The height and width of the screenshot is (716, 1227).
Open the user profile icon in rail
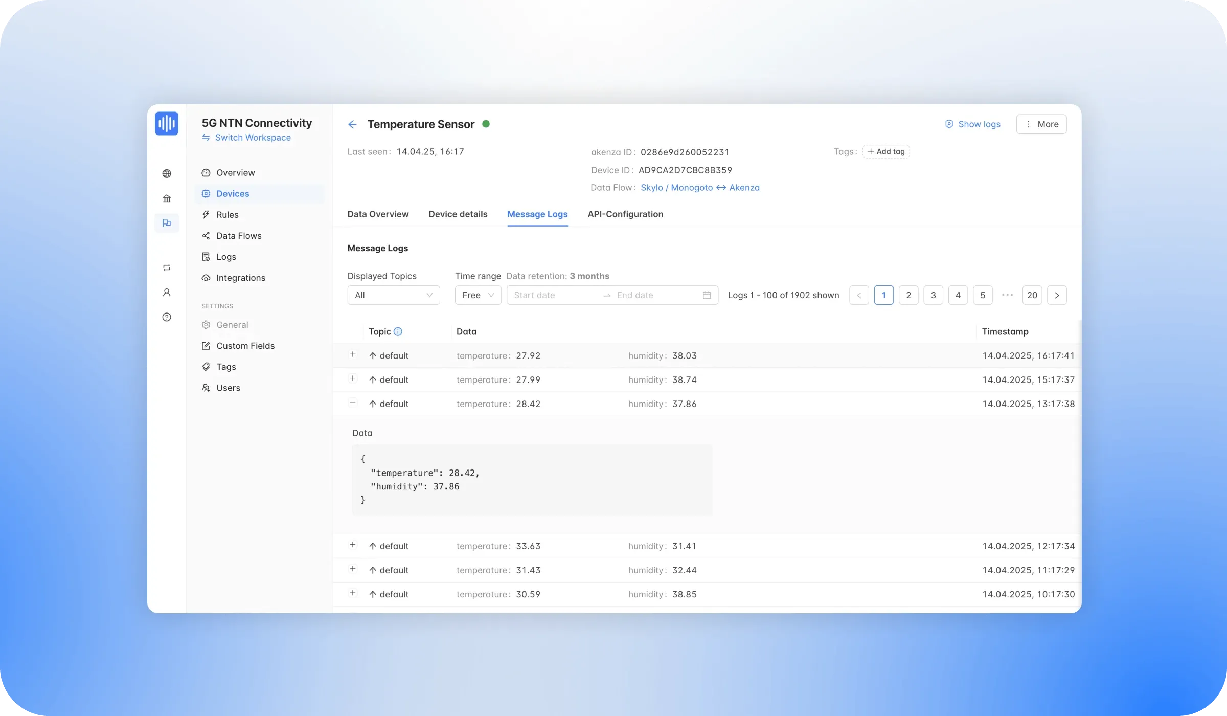(167, 293)
